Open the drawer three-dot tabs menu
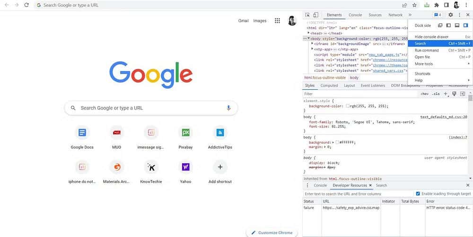The image size is (473, 237). pyautogui.click(x=307, y=185)
